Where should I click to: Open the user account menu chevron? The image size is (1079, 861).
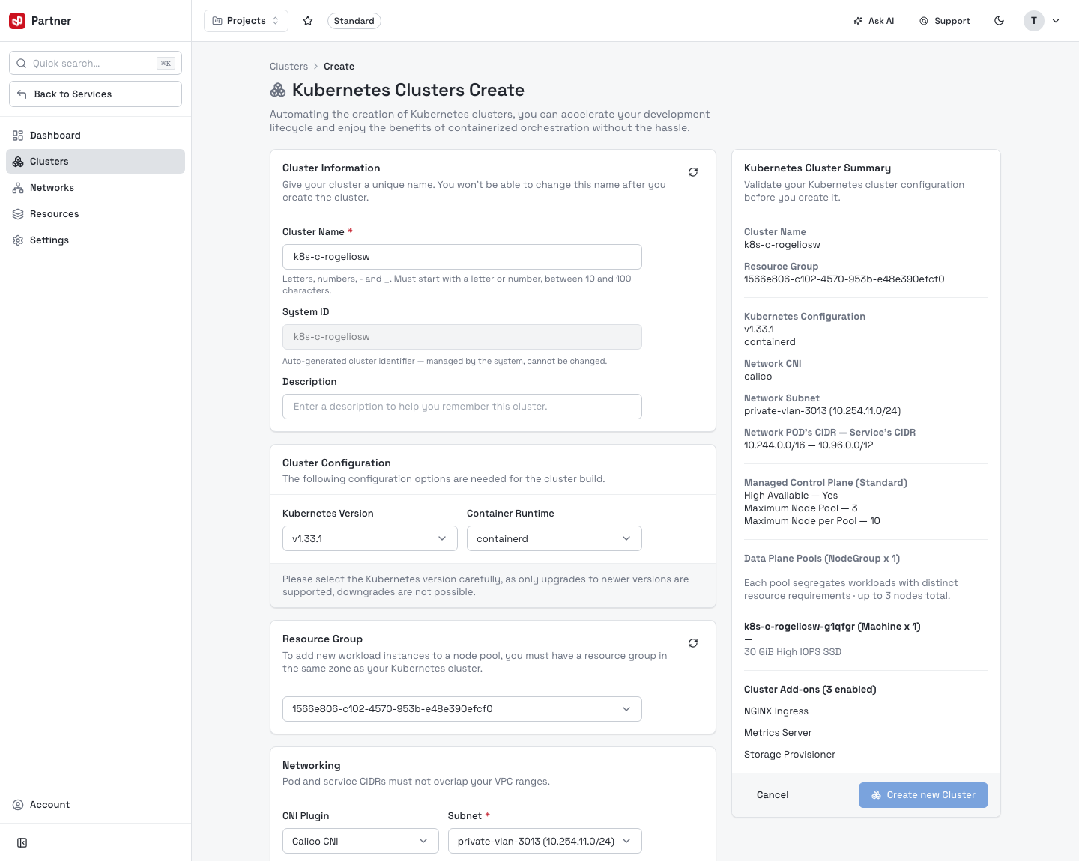coord(1056,21)
